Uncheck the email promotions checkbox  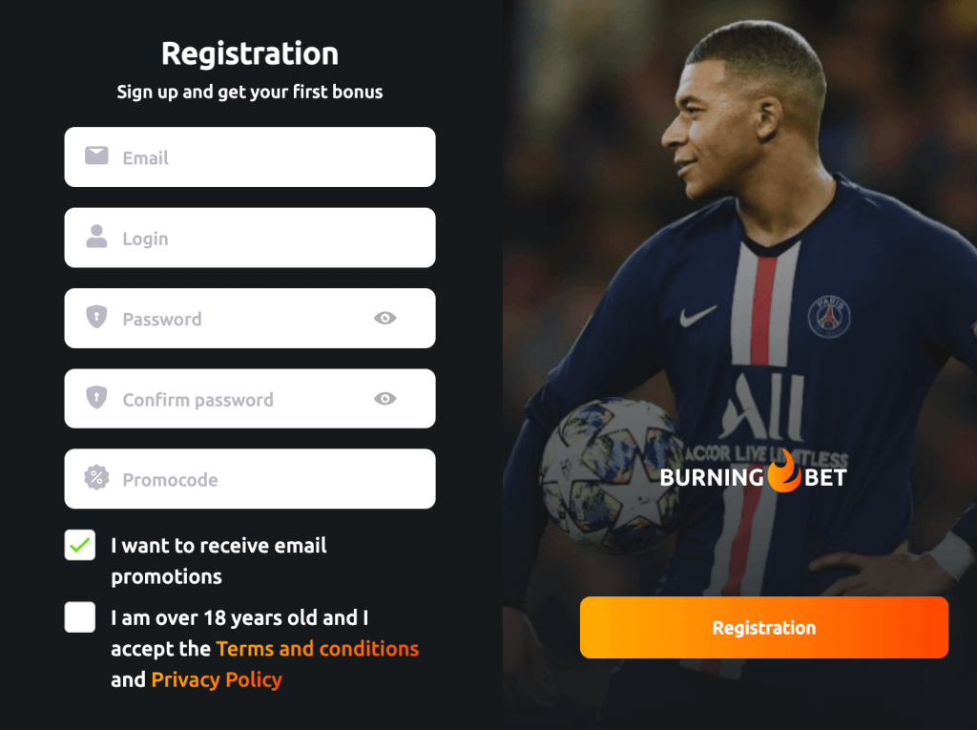80,545
